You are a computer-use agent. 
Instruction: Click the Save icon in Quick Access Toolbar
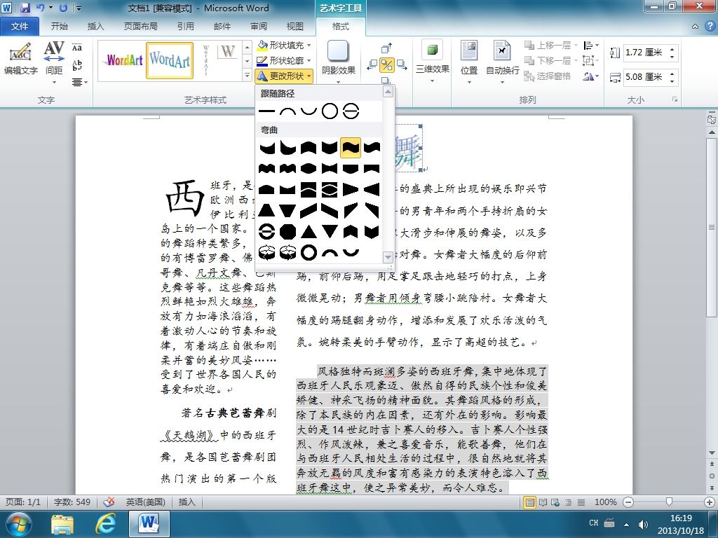(x=25, y=8)
